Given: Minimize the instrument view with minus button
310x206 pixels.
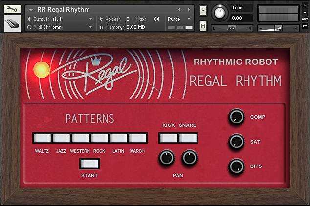Looking at the screenshot, I should coord(305,12).
